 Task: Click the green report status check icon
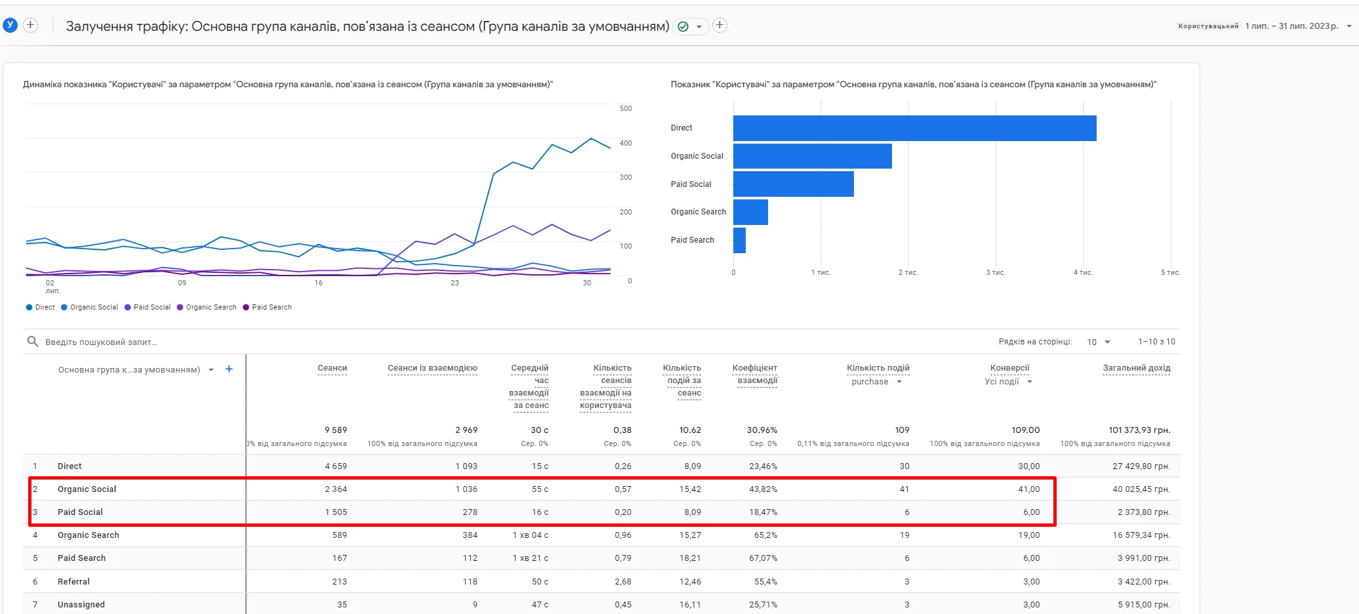click(683, 26)
